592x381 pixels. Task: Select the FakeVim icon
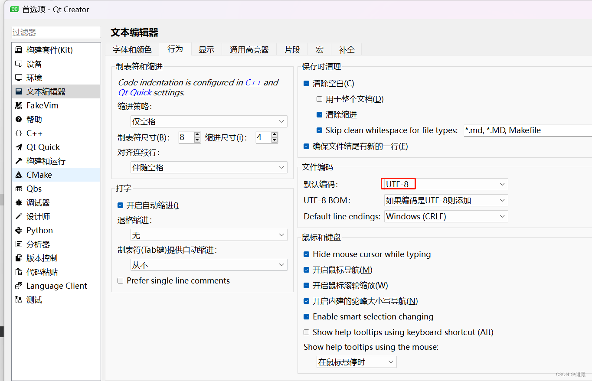pos(19,105)
